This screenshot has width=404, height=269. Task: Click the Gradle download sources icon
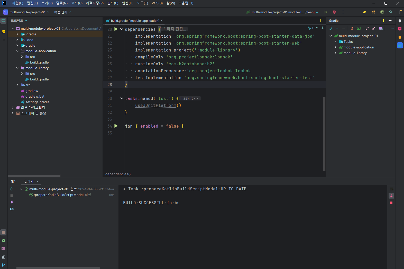(352, 28)
